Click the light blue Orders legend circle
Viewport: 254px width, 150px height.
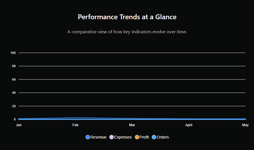(x=154, y=137)
